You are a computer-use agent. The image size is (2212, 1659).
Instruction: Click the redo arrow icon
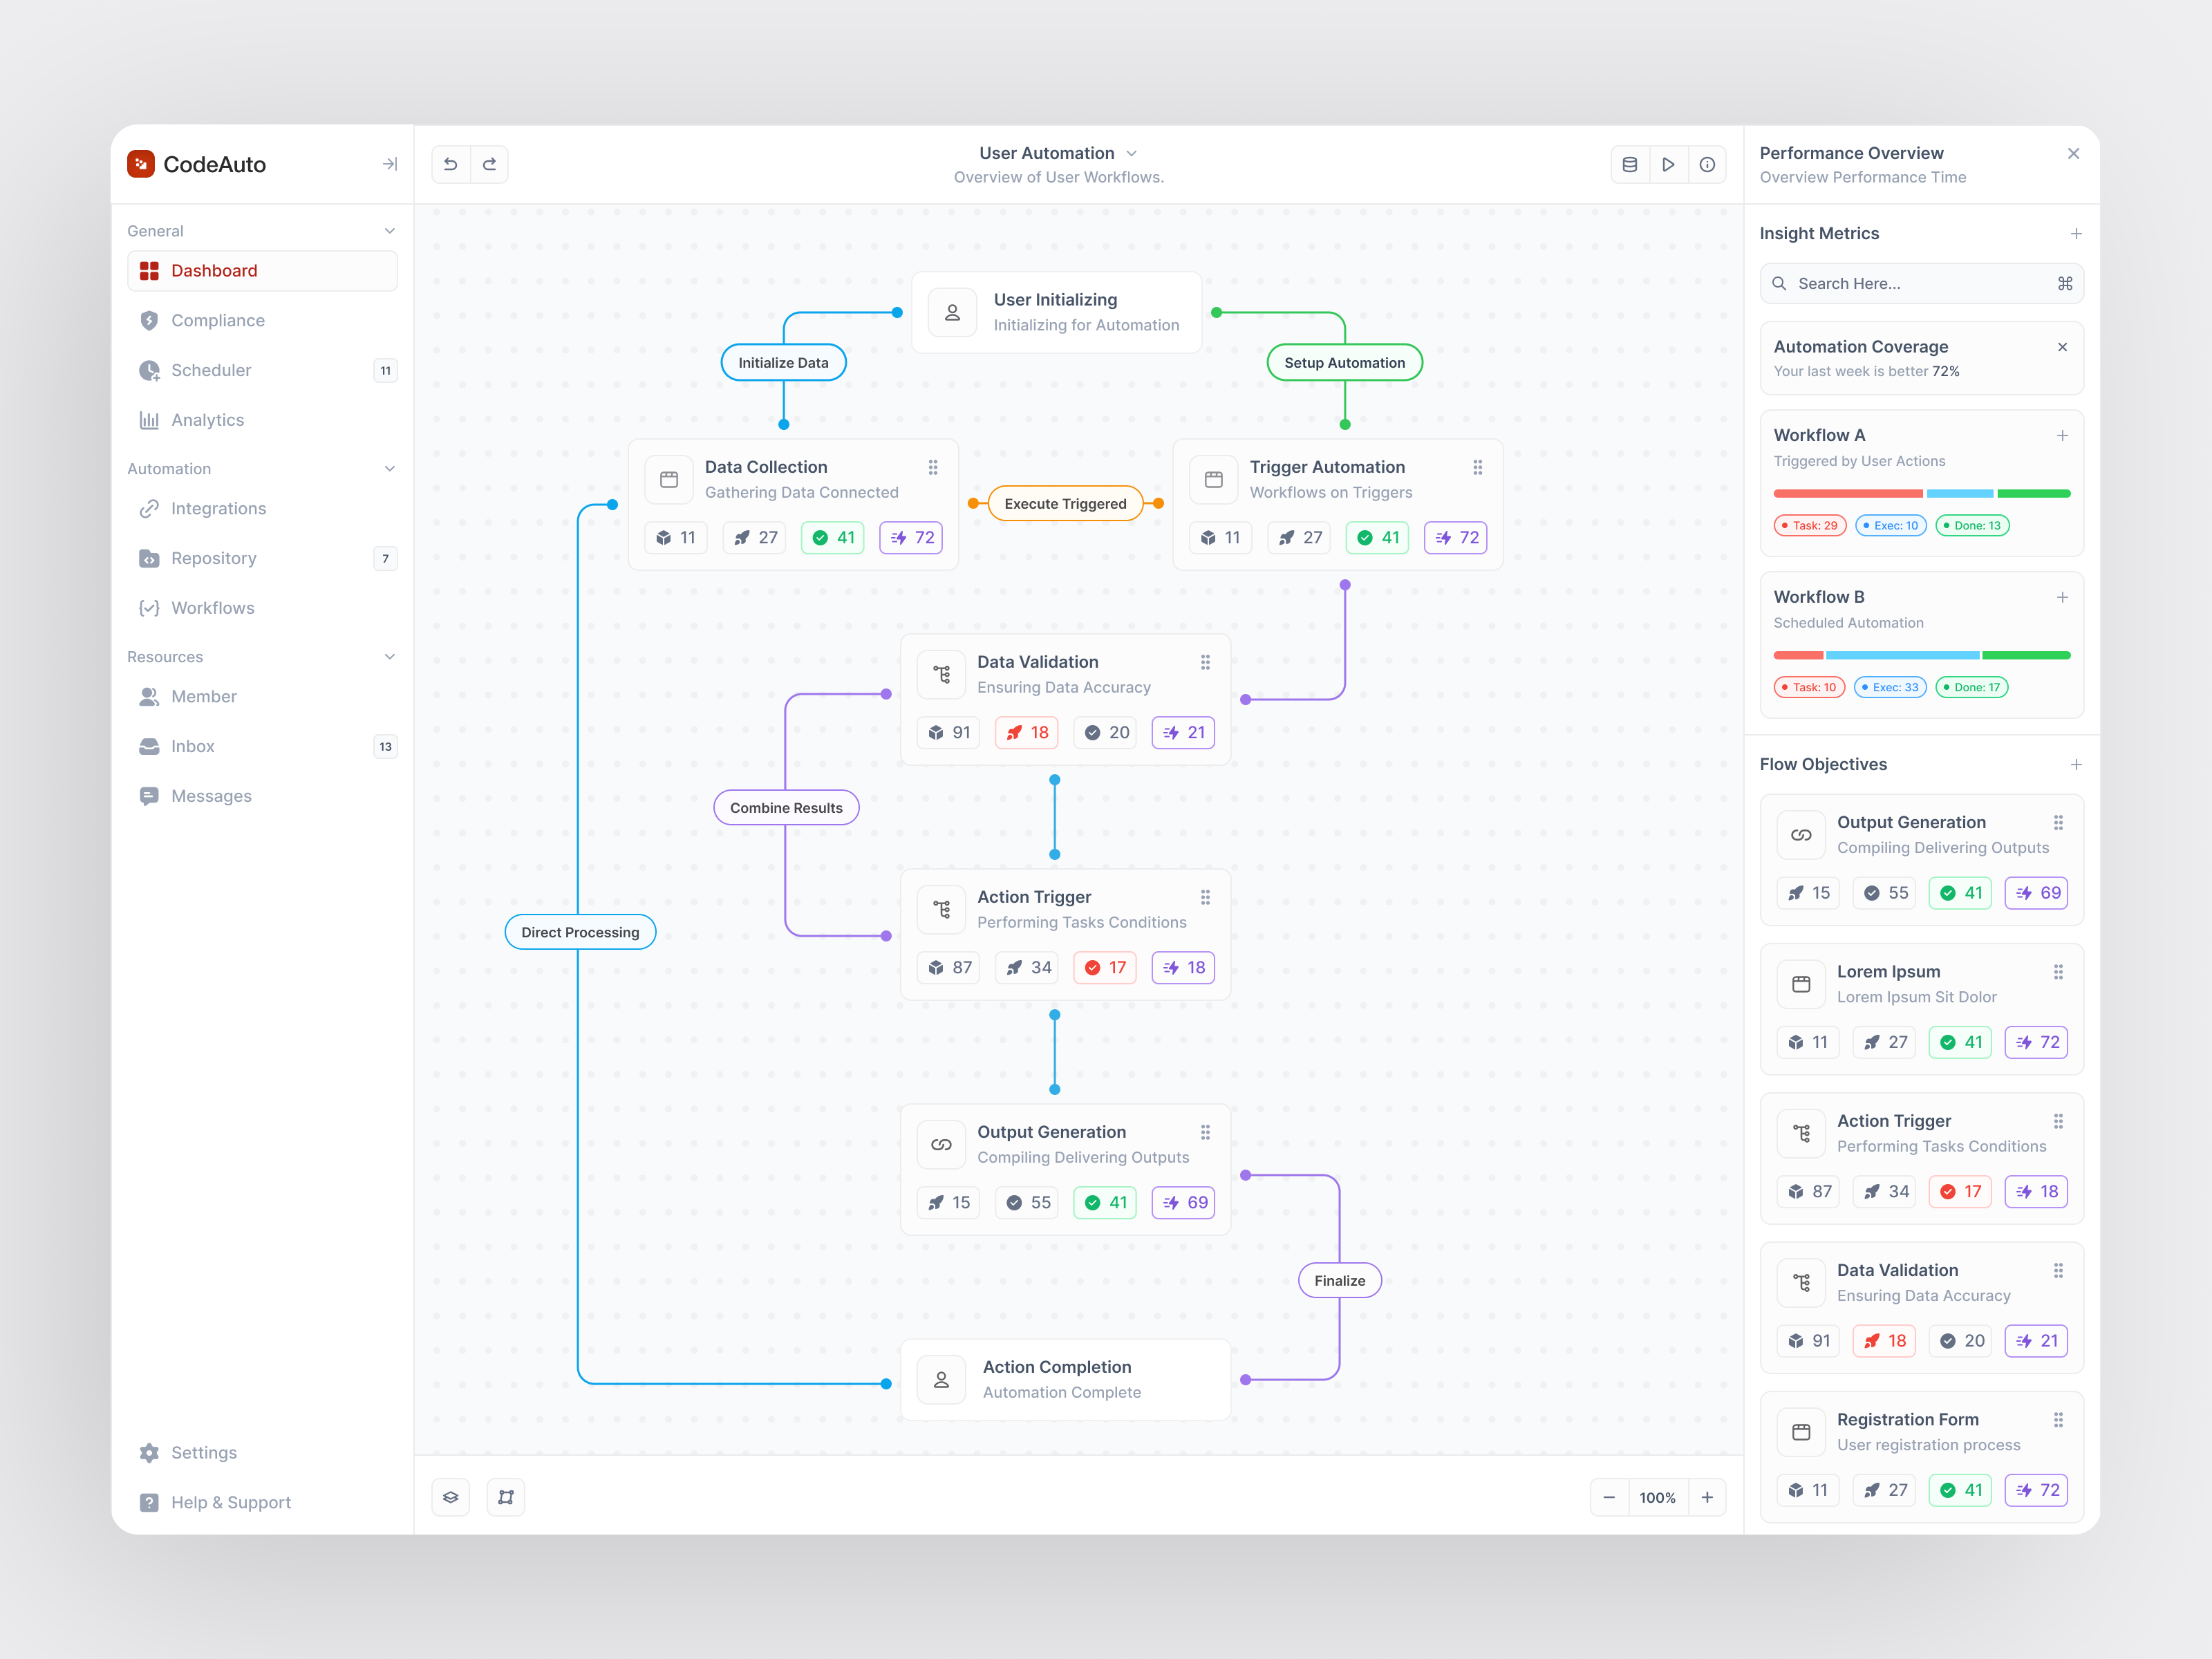pyautogui.click(x=489, y=164)
